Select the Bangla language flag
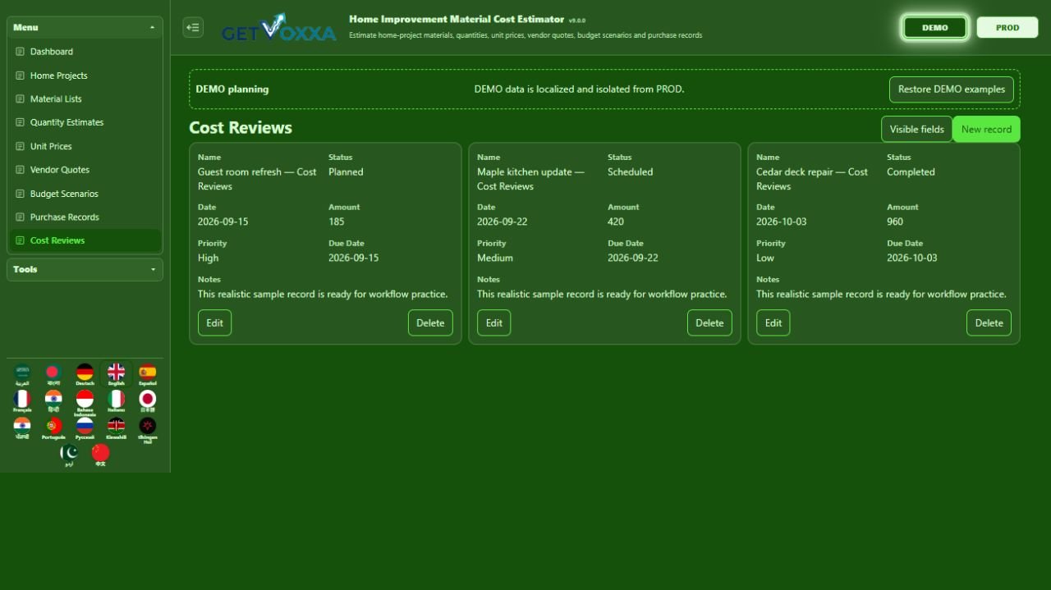The image size is (1051, 590). click(53, 373)
